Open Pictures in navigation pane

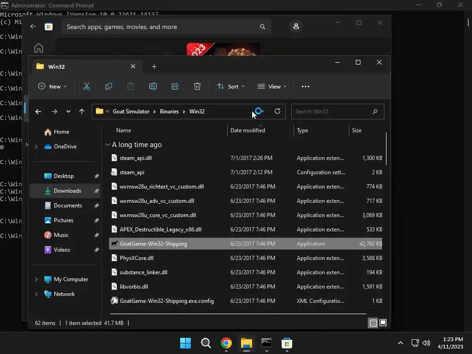(63, 220)
